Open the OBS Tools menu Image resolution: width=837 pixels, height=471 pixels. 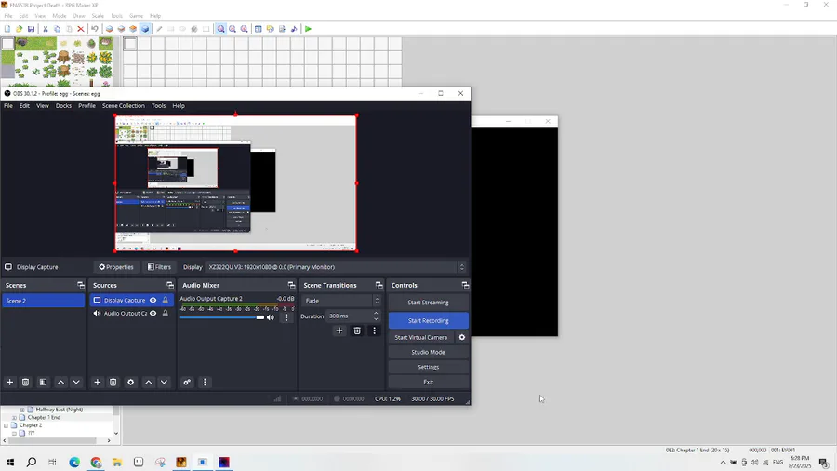tap(158, 106)
